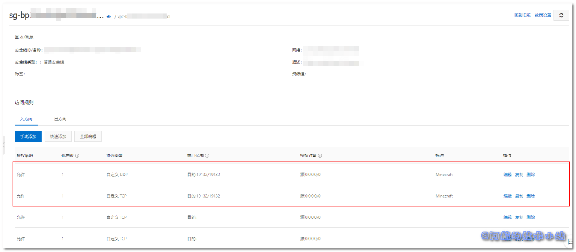Viewport: 576px width, 252px height.
Task: Click the 回到旧版 link
Action: (x=523, y=15)
